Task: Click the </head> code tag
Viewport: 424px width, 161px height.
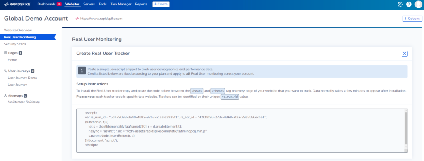Action: tap(218, 91)
